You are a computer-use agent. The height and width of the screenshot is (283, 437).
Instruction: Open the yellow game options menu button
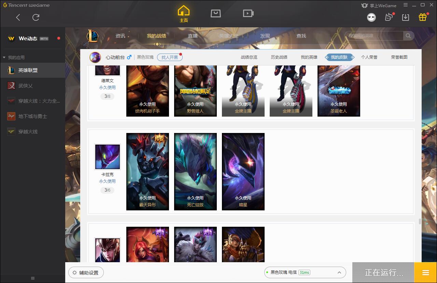click(425, 272)
